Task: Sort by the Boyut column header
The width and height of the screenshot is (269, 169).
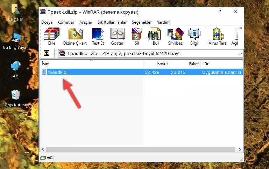Action: click(x=156, y=64)
